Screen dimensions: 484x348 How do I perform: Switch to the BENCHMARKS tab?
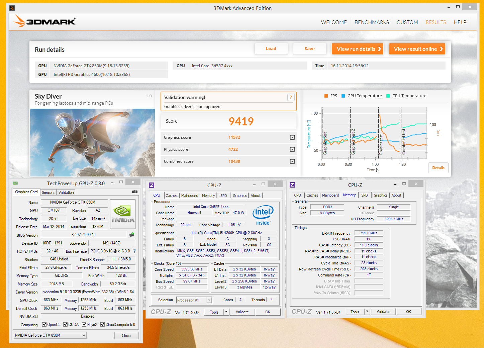coord(372,22)
